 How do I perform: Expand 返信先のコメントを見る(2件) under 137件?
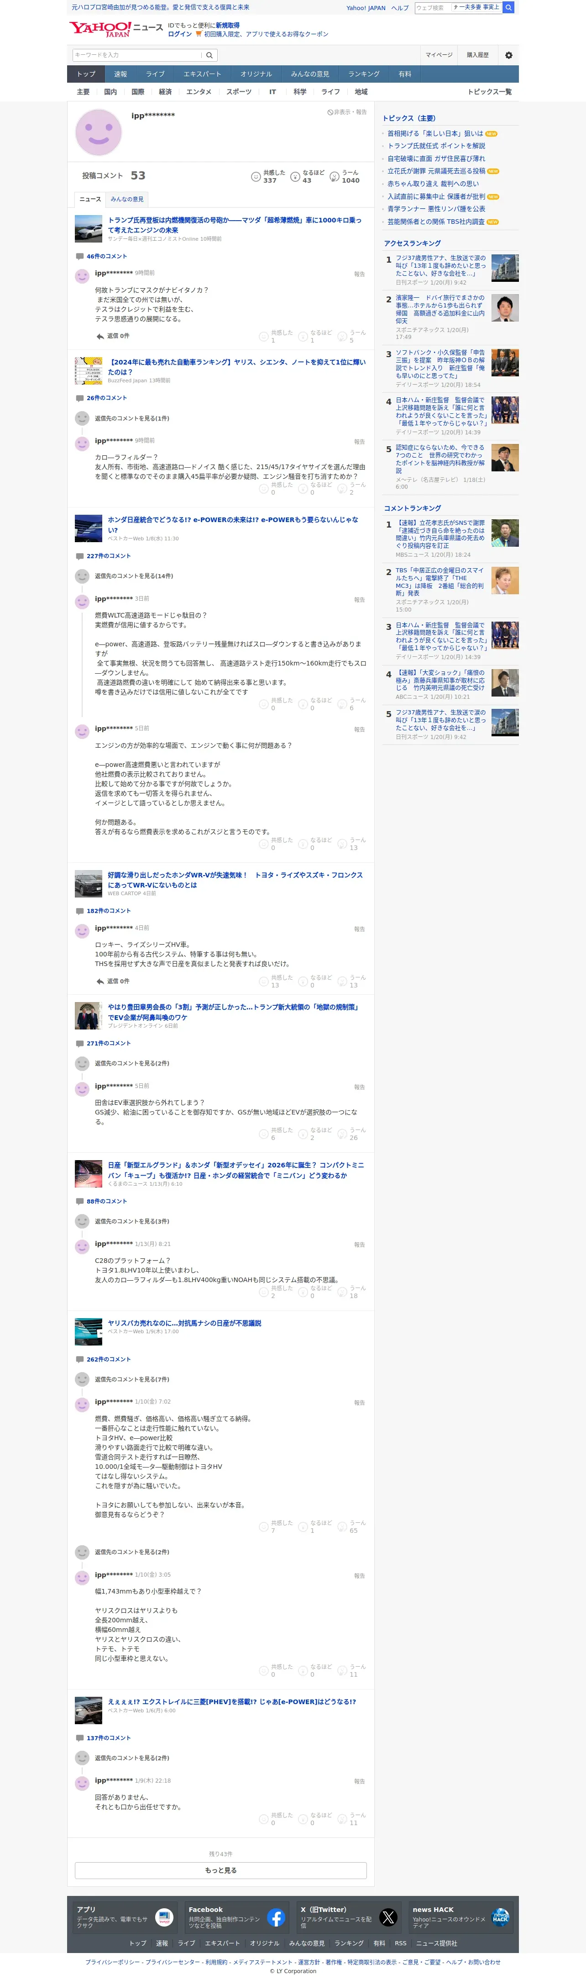tap(132, 1758)
